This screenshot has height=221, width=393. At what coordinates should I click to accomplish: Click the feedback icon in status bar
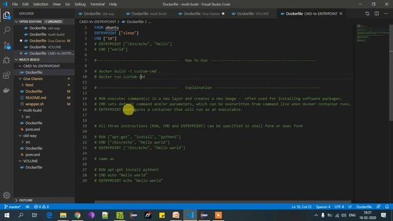pyautogui.click(x=378, y=207)
